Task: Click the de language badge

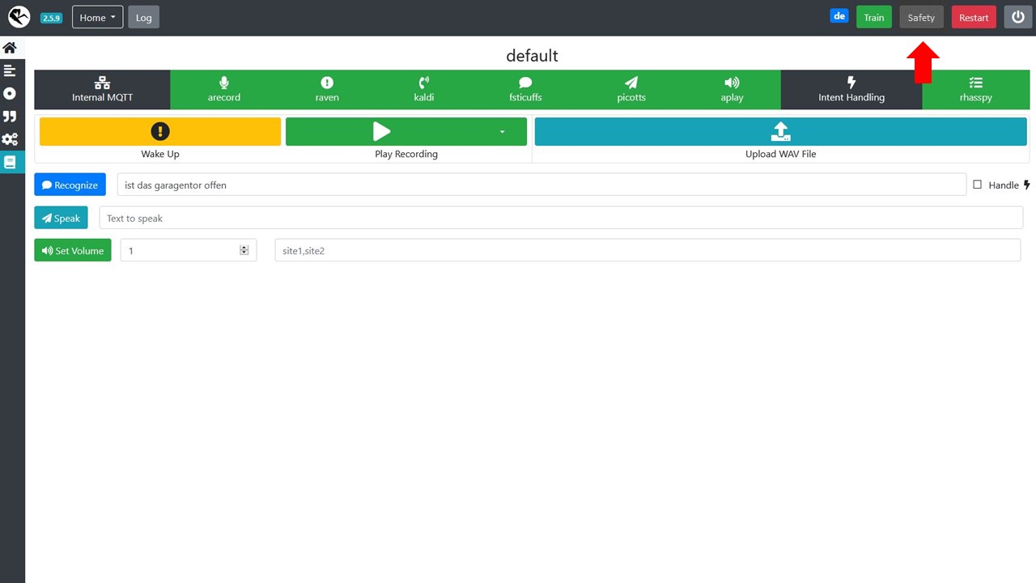Action: 839,16
